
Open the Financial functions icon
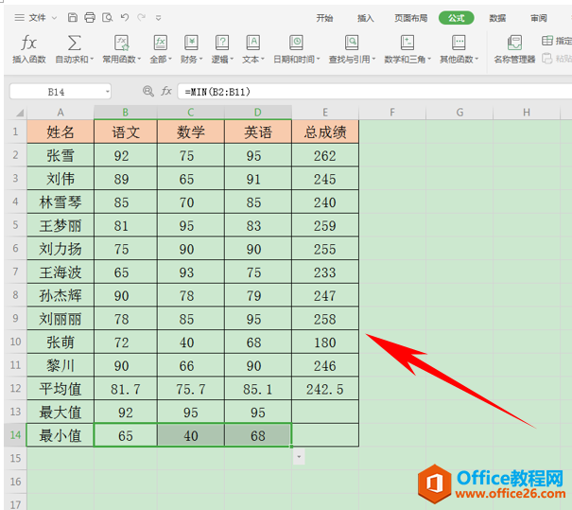point(191,43)
